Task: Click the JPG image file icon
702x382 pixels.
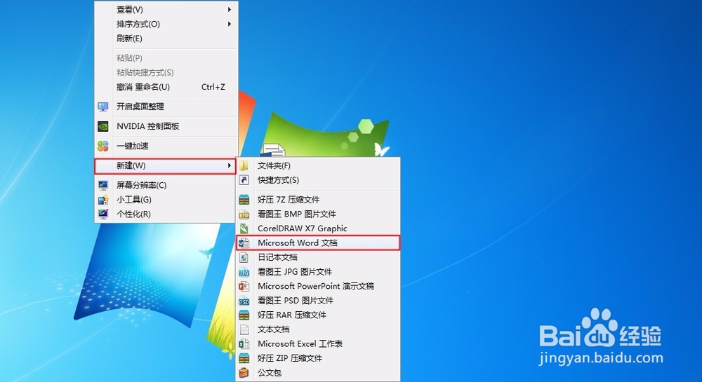Action: tap(244, 272)
